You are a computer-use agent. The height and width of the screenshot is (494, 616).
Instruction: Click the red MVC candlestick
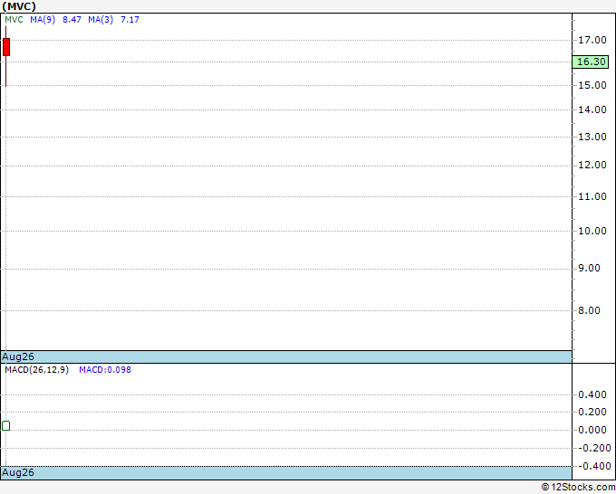(x=6, y=47)
